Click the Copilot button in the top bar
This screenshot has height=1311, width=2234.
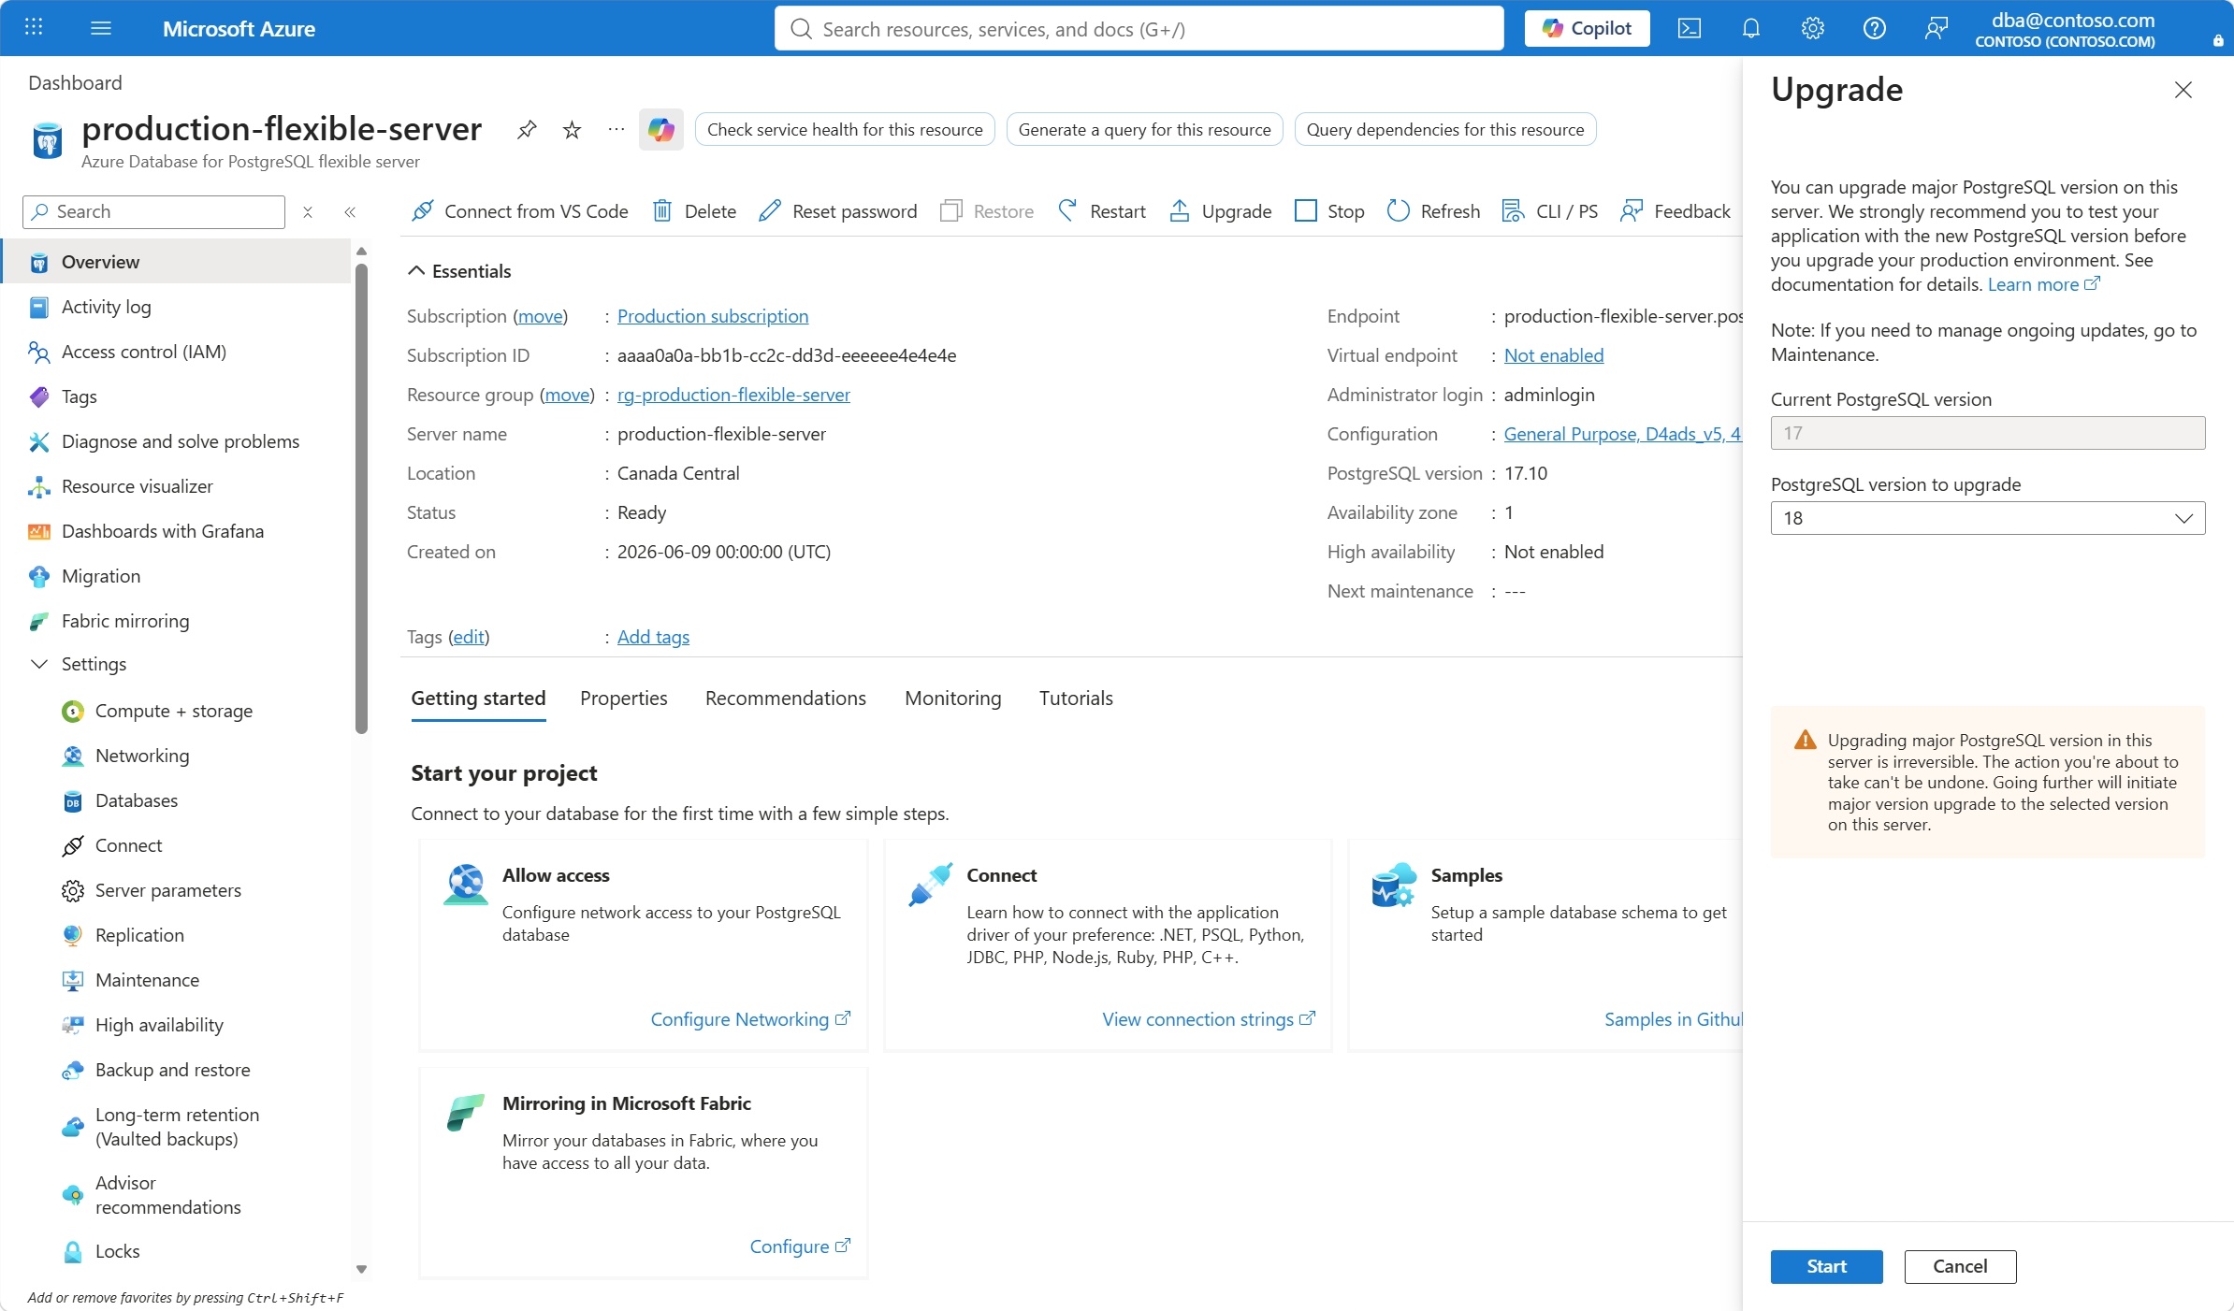click(1588, 28)
